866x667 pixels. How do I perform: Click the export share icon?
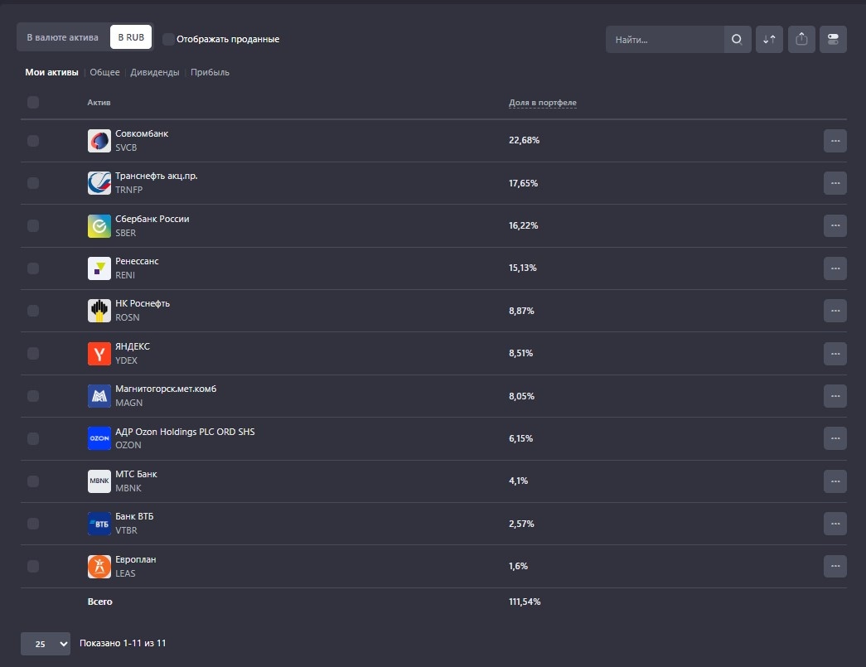[801, 39]
